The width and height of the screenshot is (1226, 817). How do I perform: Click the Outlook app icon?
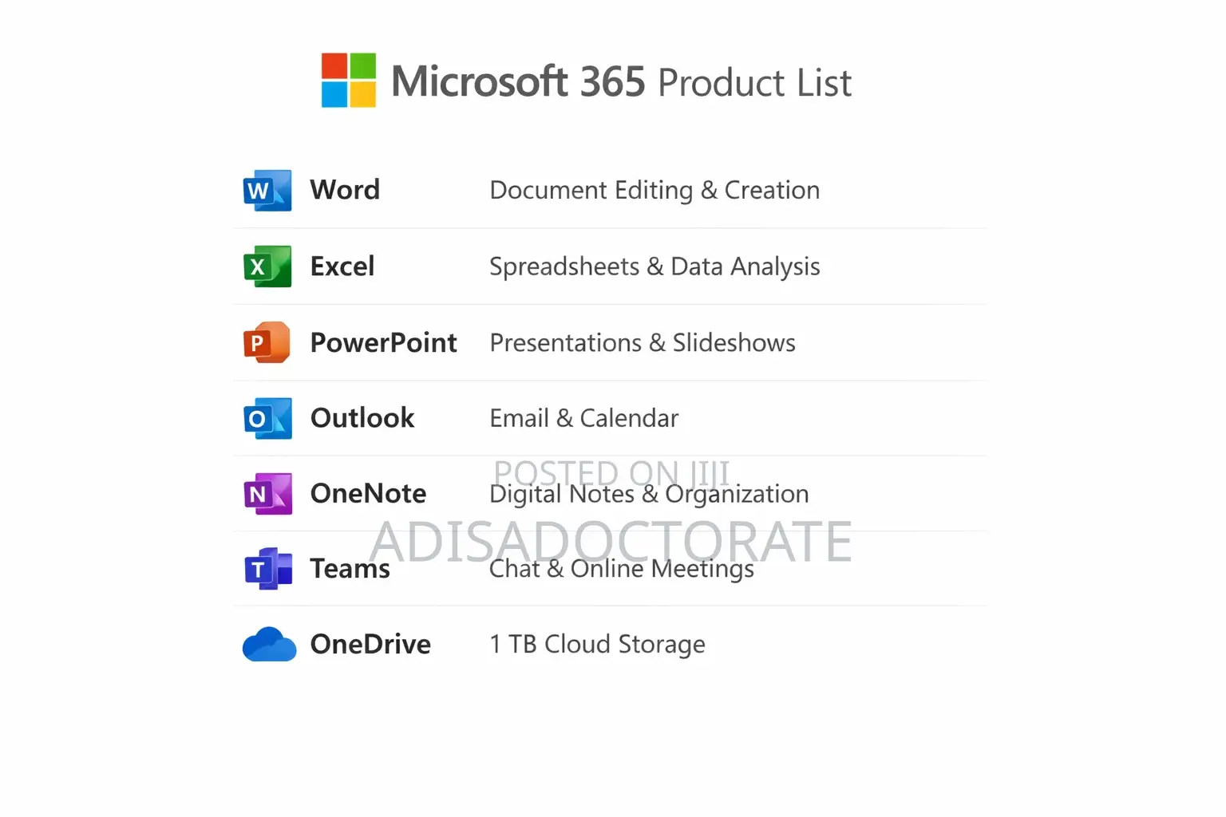(x=267, y=418)
